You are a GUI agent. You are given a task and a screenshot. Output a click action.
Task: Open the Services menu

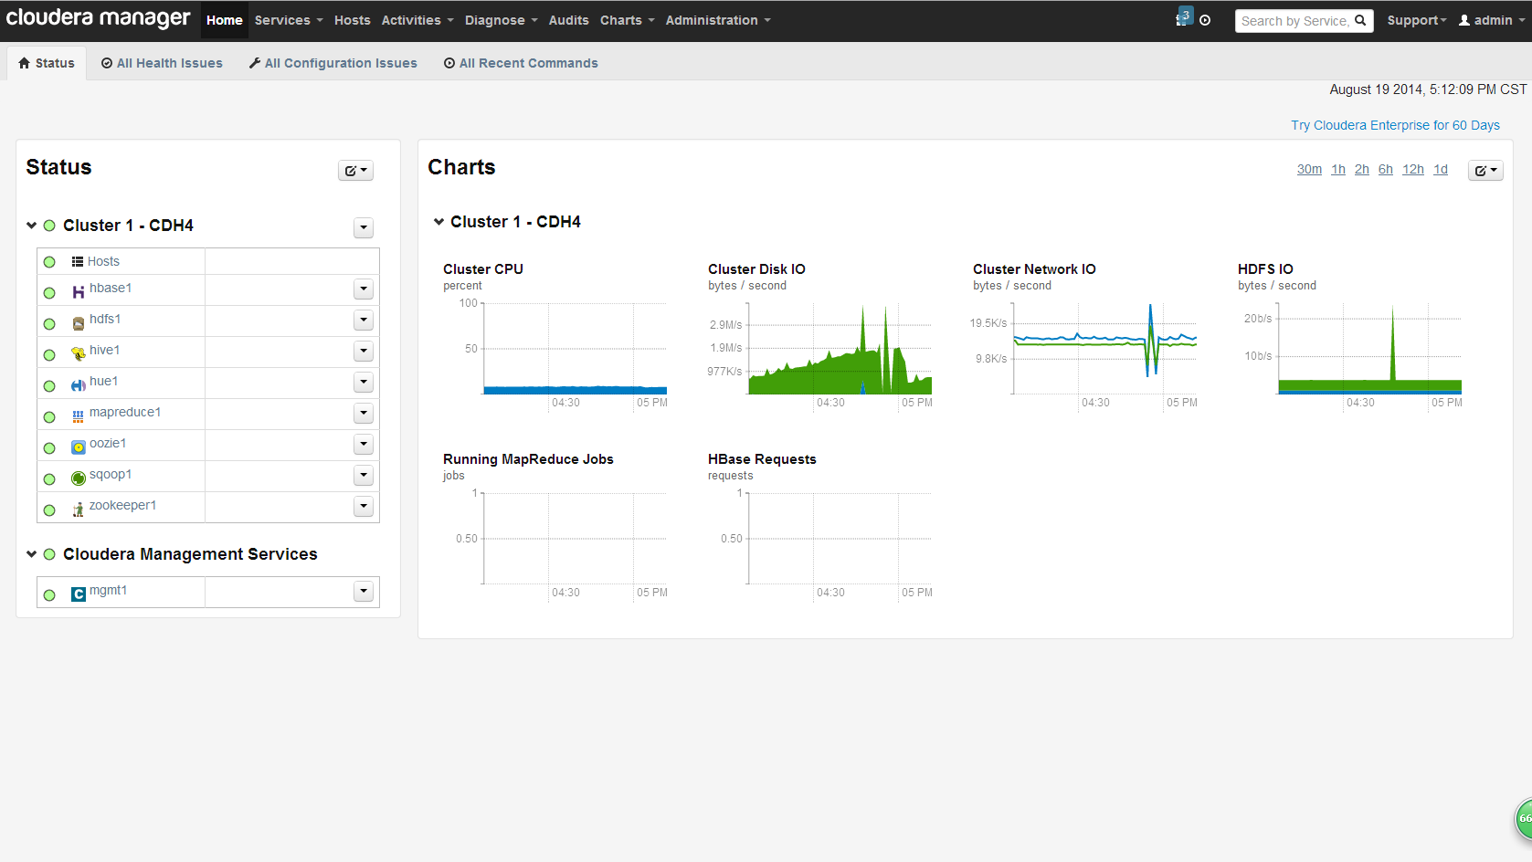(289, 20)
